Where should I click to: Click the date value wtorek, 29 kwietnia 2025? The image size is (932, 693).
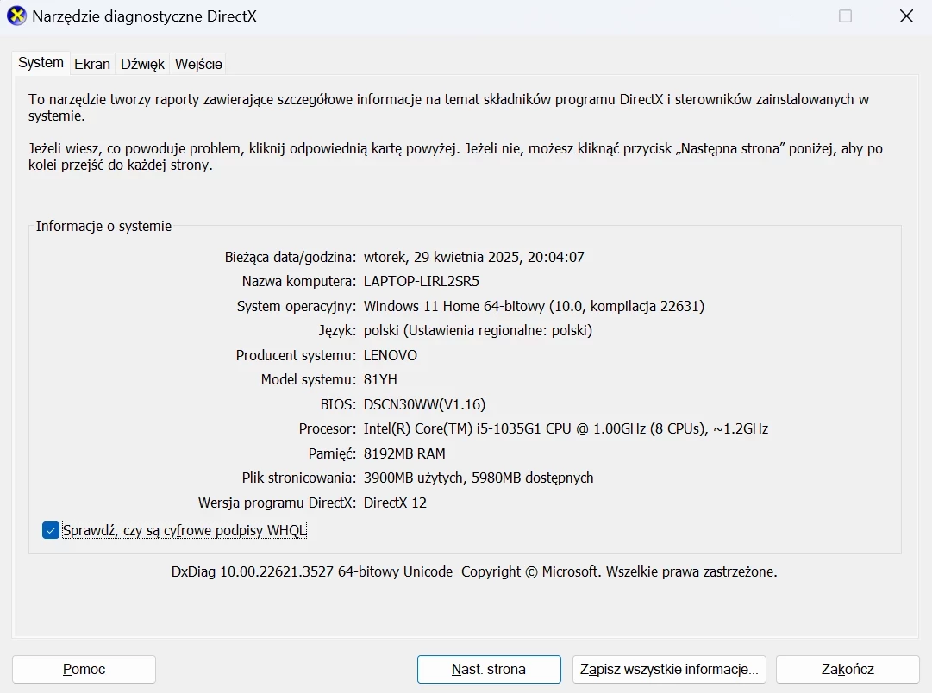pos(473,258)
